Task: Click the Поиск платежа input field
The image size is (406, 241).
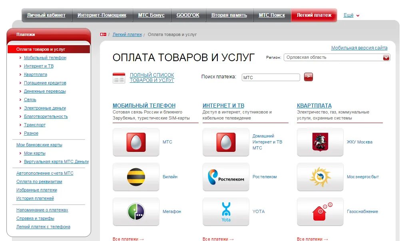Action: pyautogui.click(x=271, y=78)
